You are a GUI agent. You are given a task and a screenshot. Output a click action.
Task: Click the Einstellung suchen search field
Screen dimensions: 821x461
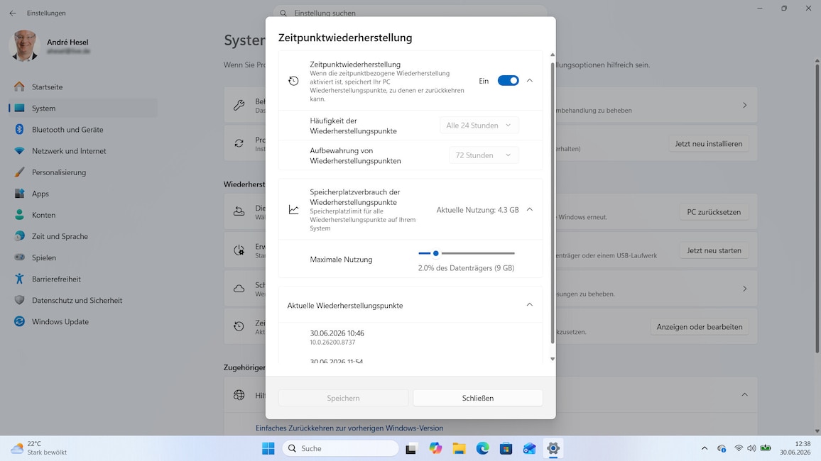coord(410,13)
